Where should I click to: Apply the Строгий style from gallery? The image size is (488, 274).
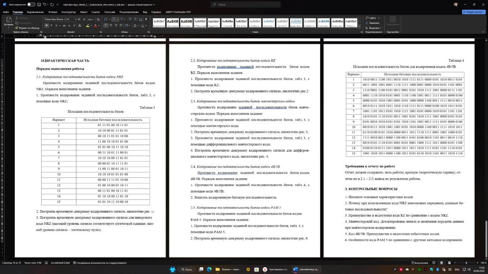pyautogui.click(x=227, y=23)
